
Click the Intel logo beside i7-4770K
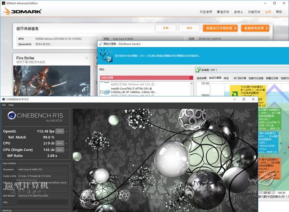click(107, 92)
